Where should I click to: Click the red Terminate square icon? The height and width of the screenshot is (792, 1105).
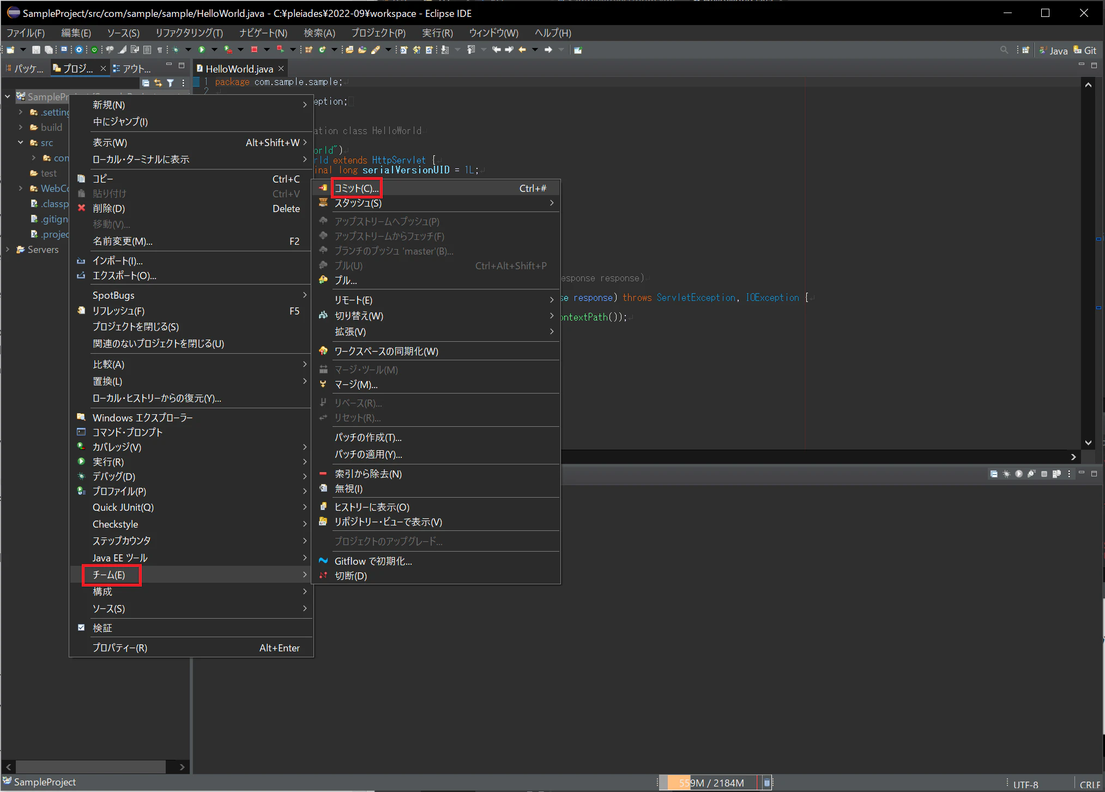point(254,50)
